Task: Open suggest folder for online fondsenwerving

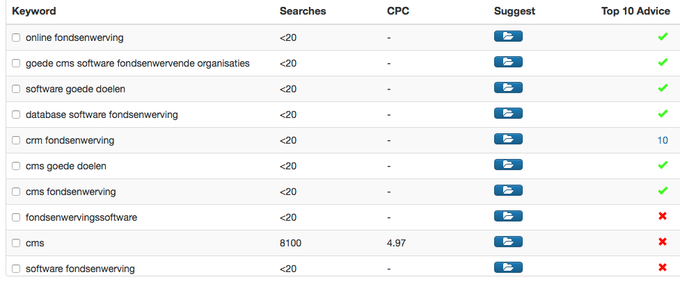Action: coord(507,37)
